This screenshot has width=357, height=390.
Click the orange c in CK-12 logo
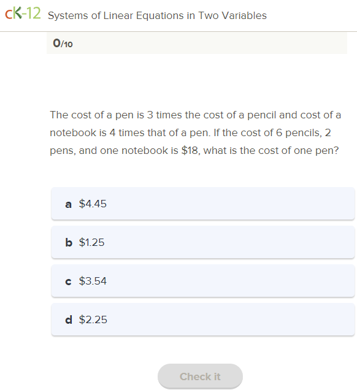[x=9, y=15]
